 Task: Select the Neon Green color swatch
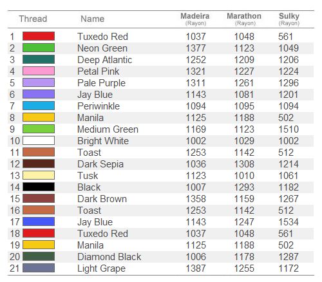click(x=39, y=48)
